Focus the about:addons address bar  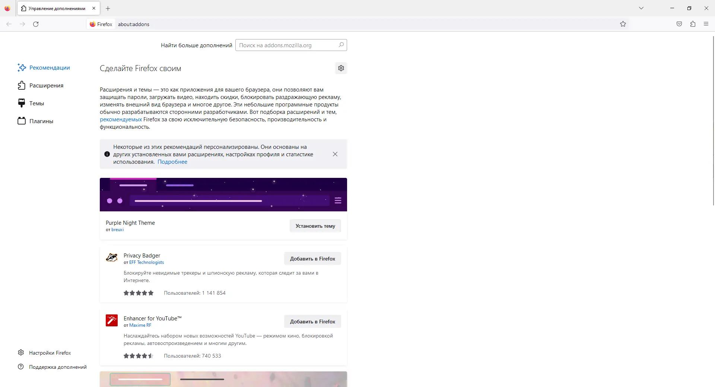(357, 24)
